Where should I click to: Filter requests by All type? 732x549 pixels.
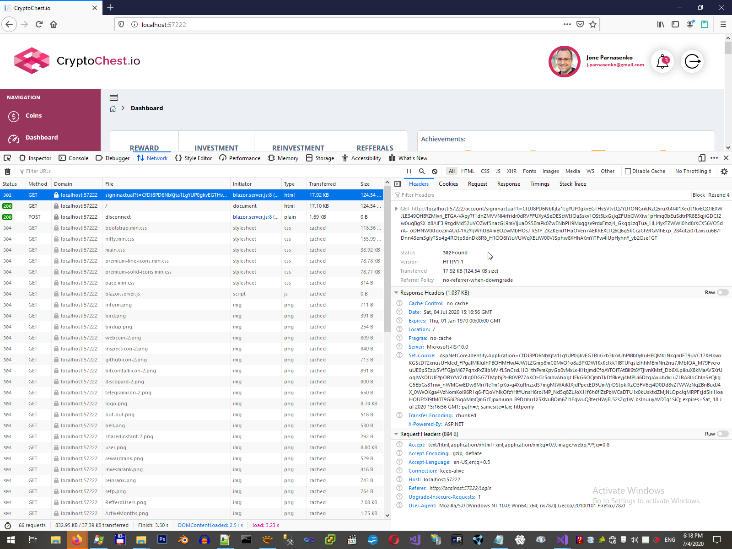452,171
